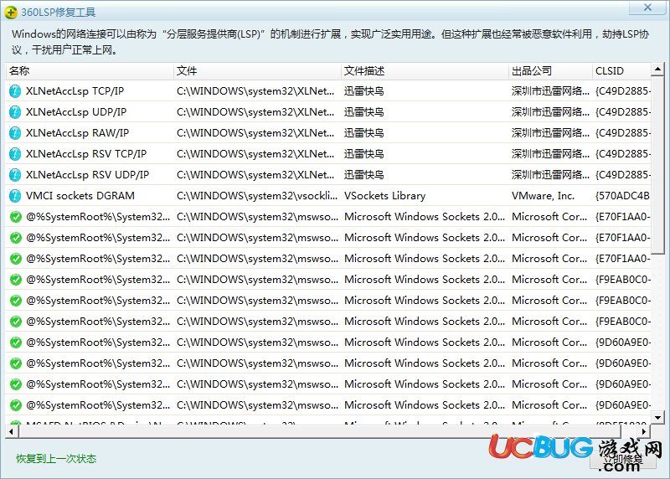This screenshot has height=479, width=670.
Task: Click CLSID cell in XLNetAccLsp RSV TCP/IP row
Action: click(x=622, y=154)
